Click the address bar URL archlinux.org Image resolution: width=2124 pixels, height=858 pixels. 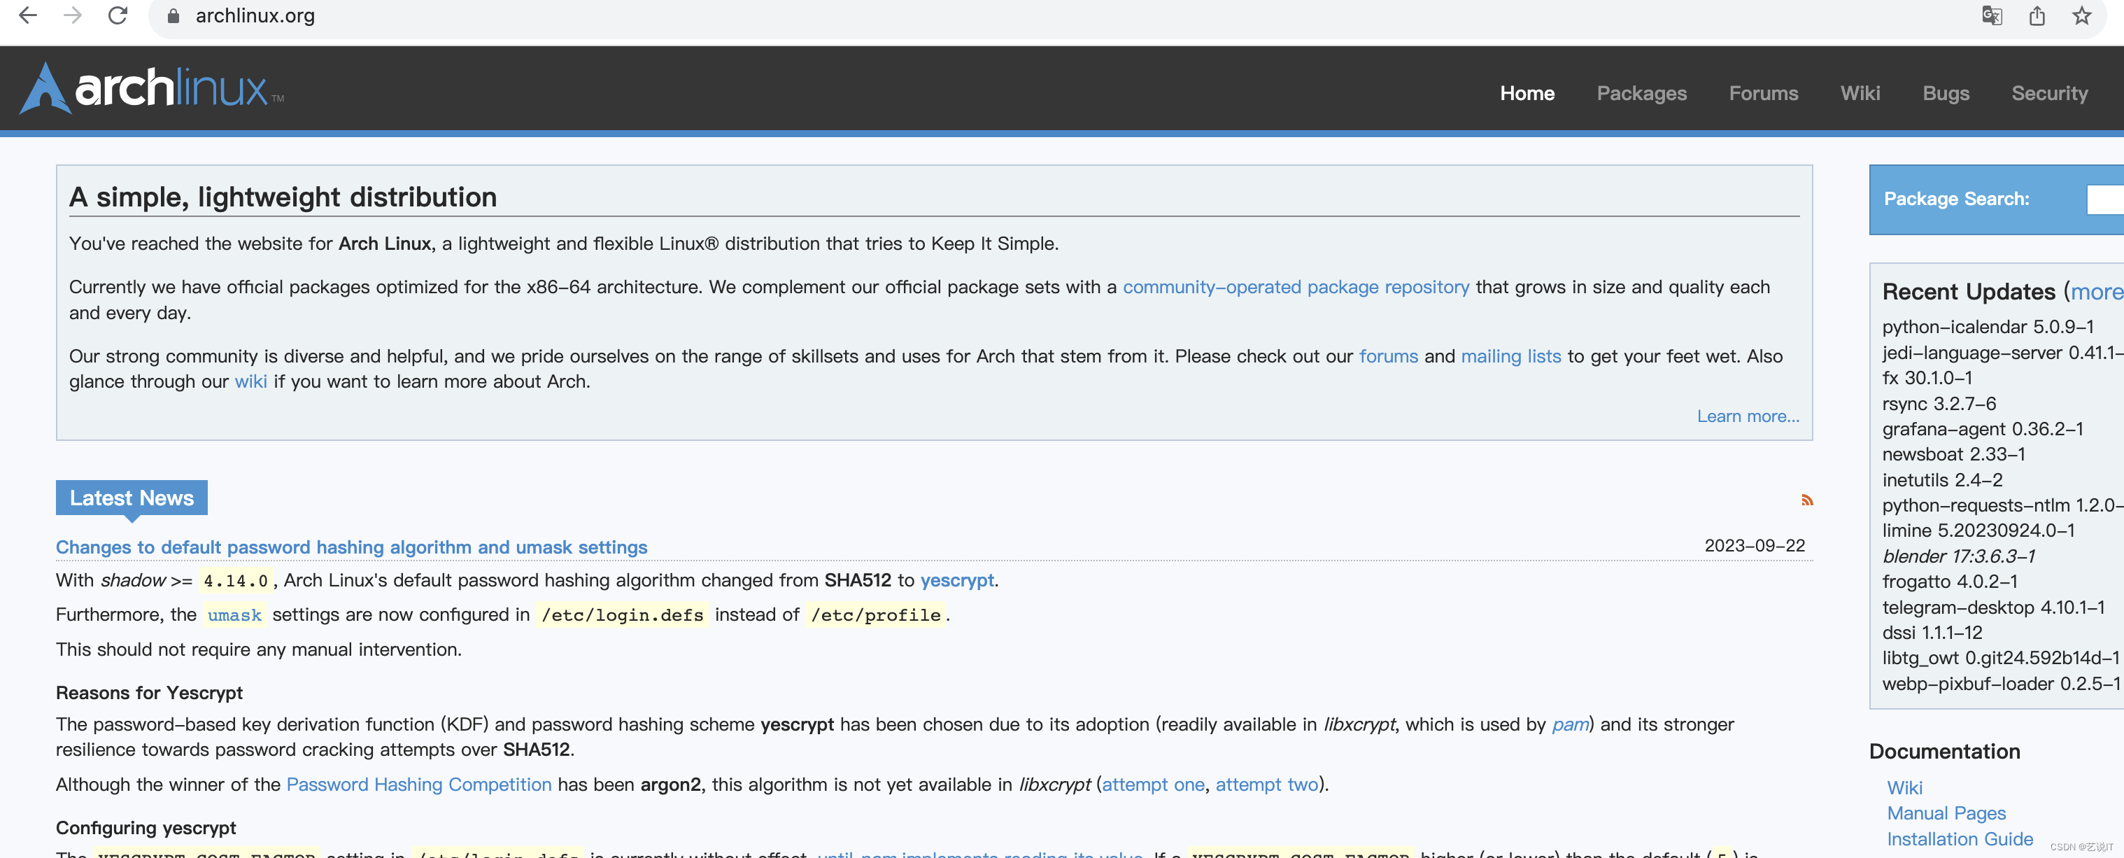255,17
